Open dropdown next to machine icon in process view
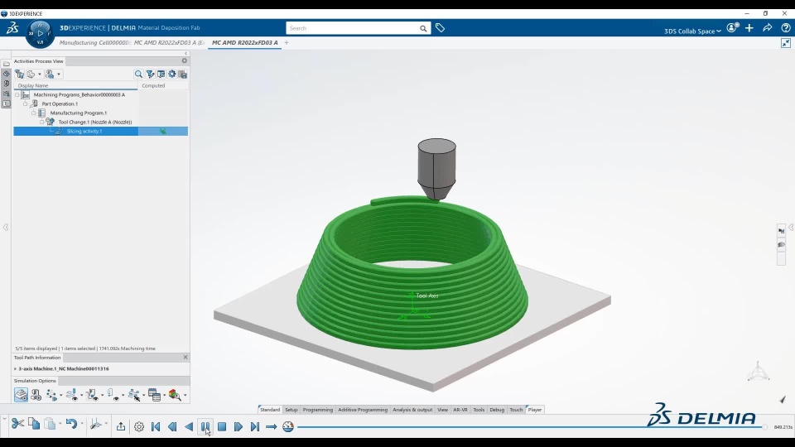Viewport: 795px width, 447px height. (59, 74)
